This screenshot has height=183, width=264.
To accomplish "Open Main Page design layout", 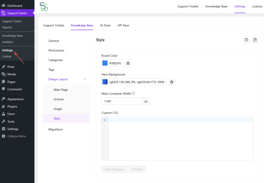I will click(61, 90).
